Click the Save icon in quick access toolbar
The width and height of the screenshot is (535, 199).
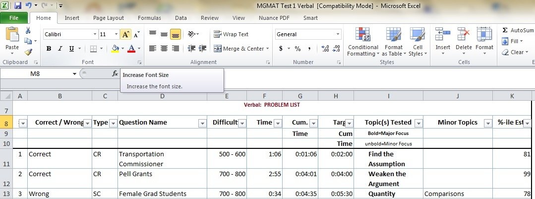point(18,6)
